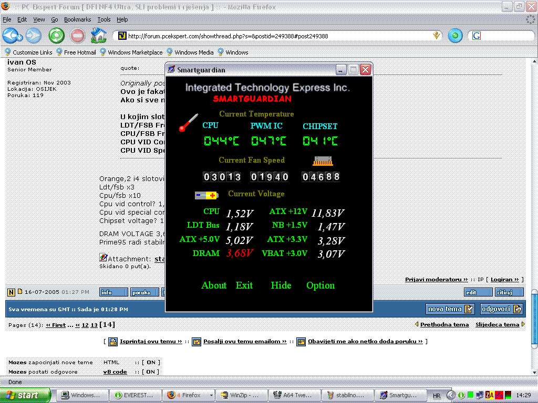Open About in Smartguardian

(x=214, y=285)
